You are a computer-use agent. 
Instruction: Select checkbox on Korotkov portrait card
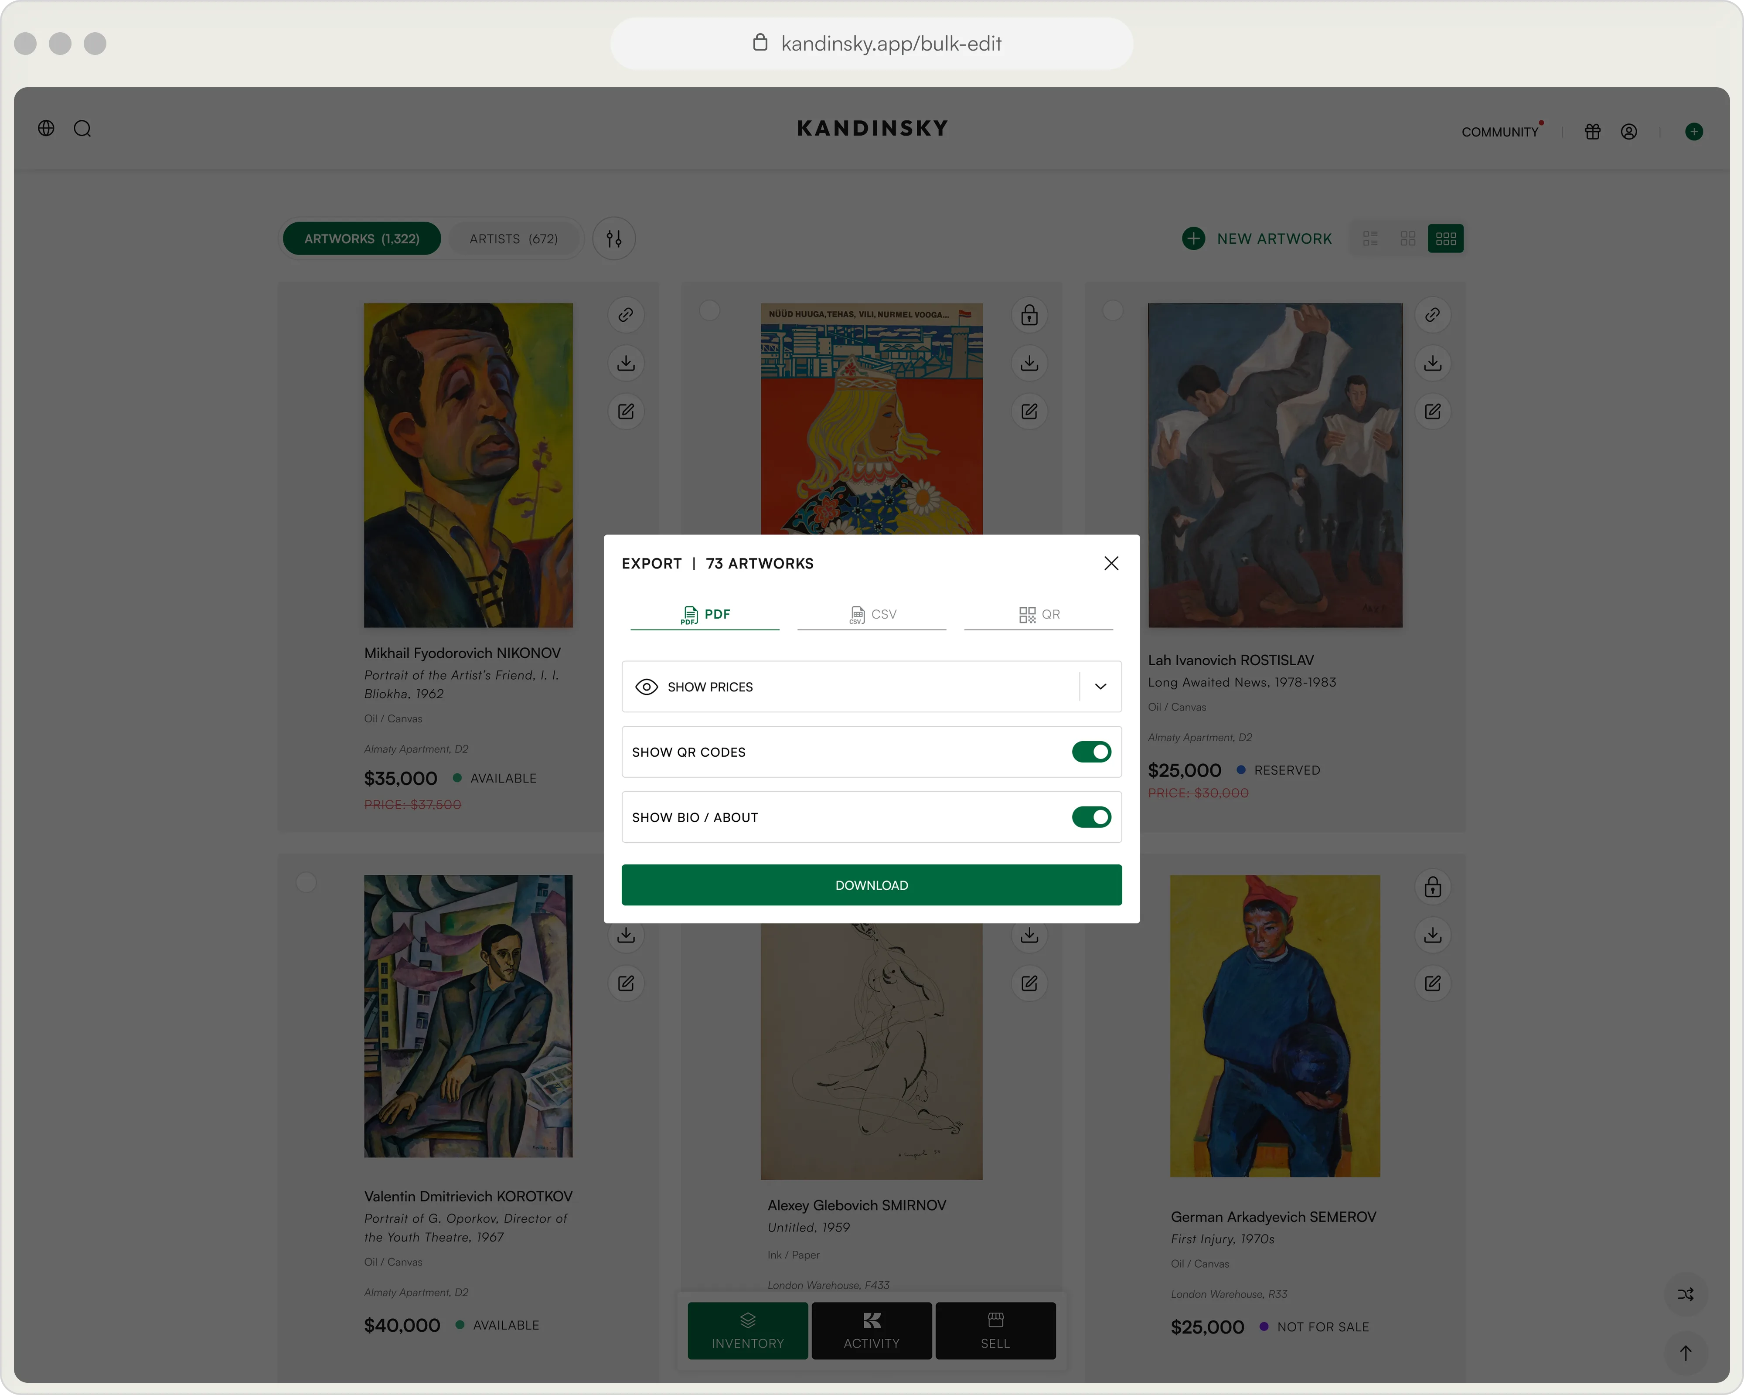click(x=306, y=882)
